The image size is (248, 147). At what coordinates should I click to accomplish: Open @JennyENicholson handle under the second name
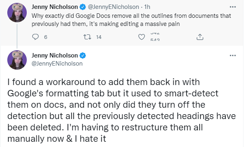pyautogui.click(x=57, y=64)
